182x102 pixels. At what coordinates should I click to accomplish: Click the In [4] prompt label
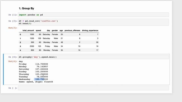click(13, 57)
